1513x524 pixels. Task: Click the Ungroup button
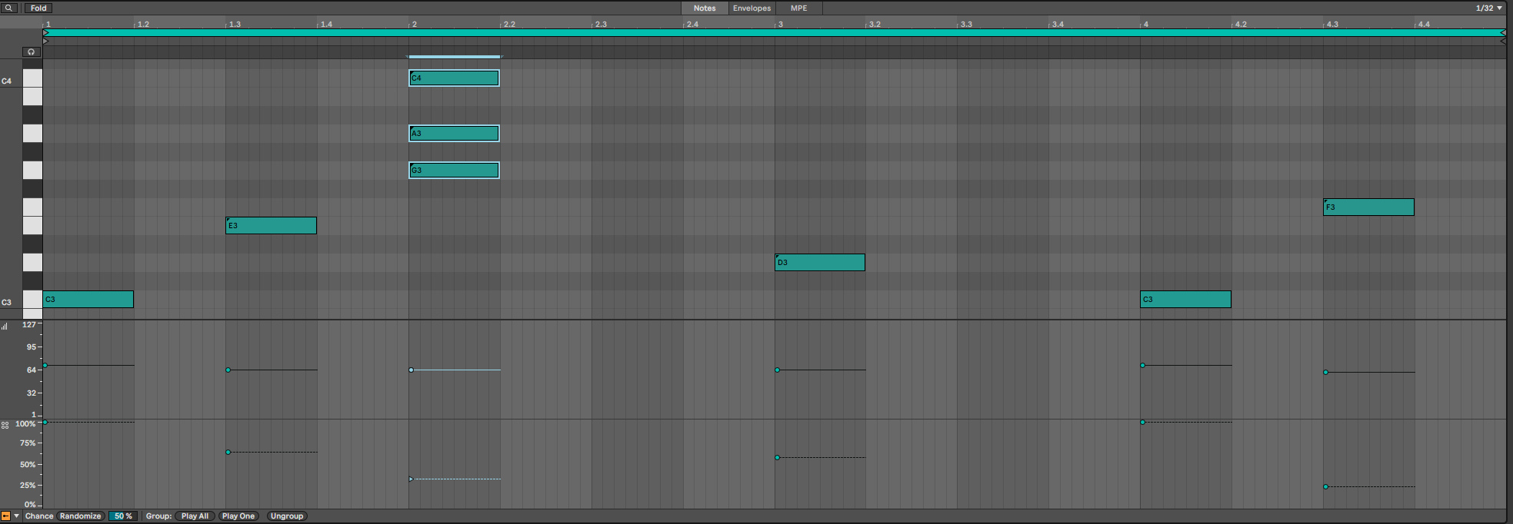pos(287,516)
